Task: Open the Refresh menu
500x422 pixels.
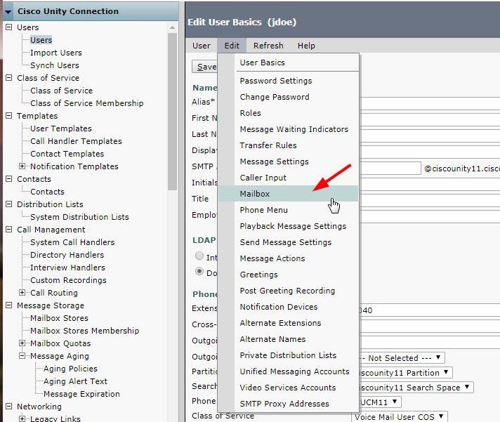Action: click(268, 46)
